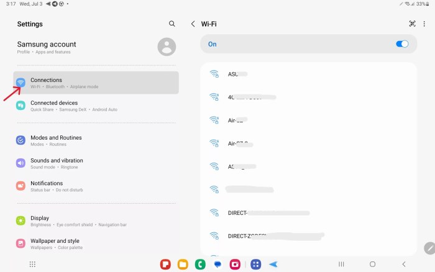
Task: Open the yellow My Files app
Action: 183,264
